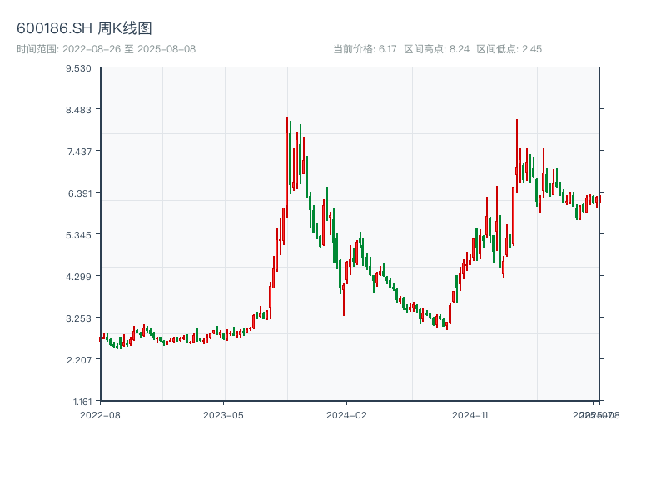Viewport: 666px width, 500px height.
Task: Click the y-axis value 8.483
Action: tap(78, 110)
